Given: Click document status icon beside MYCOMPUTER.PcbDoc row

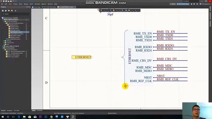Looking at the screenshot, I should [x=26, y=39].
